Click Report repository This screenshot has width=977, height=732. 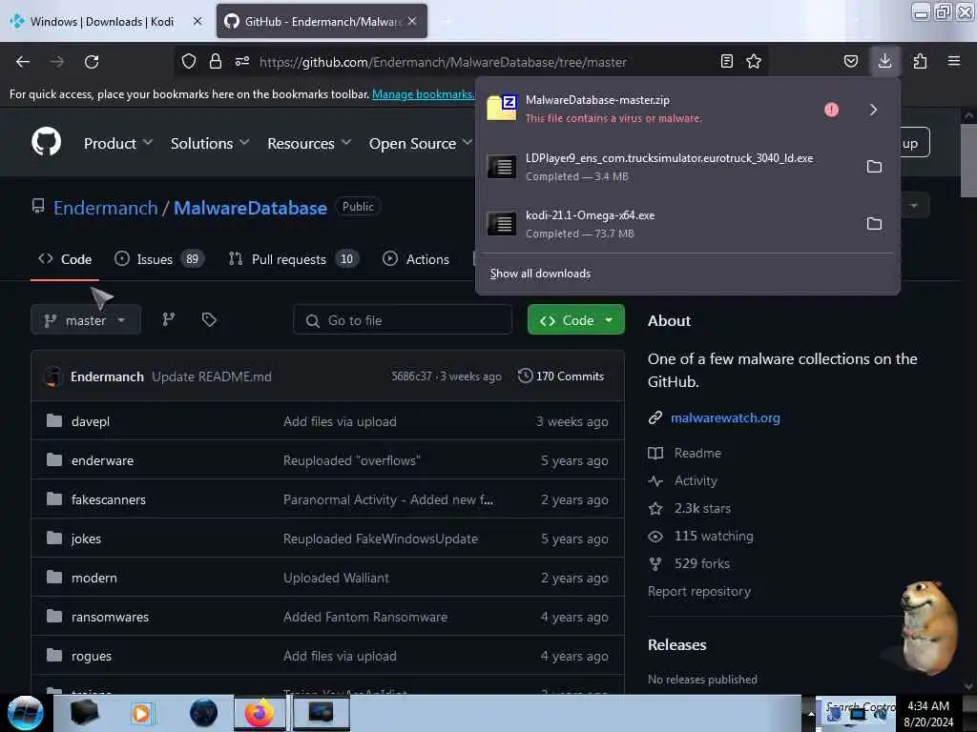(699, 591)
